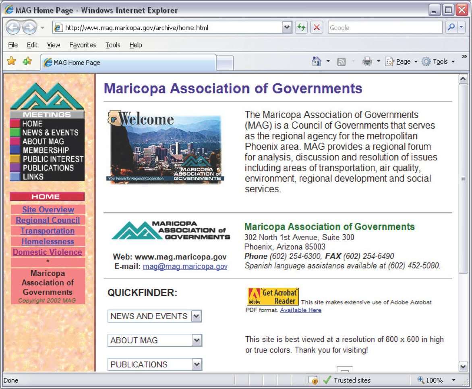Select the MAG Home Page tab
The image size is (472, 389).
[129, 62]
